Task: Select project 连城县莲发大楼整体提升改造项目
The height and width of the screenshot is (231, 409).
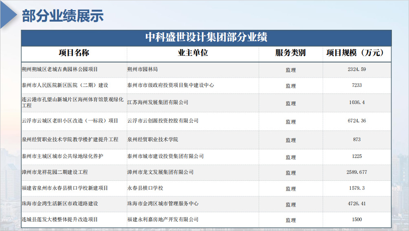Action: [60, 220]
